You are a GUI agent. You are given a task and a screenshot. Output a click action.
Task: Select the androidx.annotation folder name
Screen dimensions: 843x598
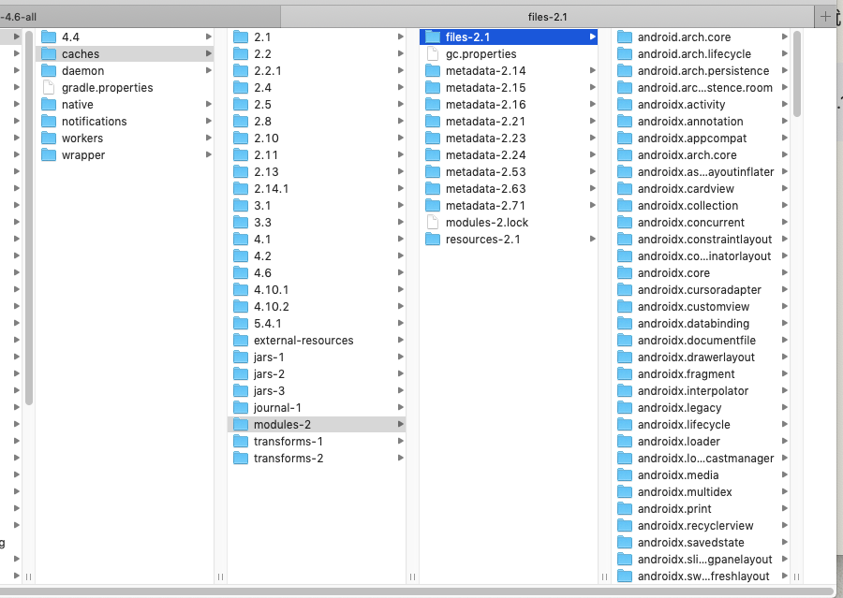point(690,121)
